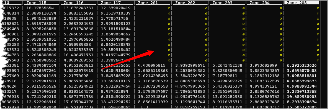The image size is (328, 109).
Task: Select cell 2.356104353
Action: (226, 91)
